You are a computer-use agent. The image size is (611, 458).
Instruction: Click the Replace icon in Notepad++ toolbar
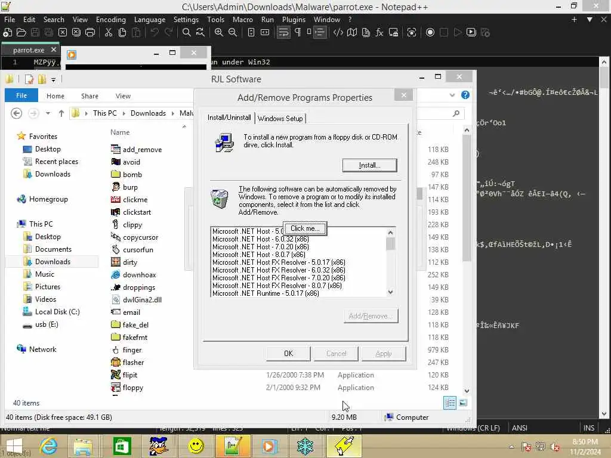(x=200, y=33)
